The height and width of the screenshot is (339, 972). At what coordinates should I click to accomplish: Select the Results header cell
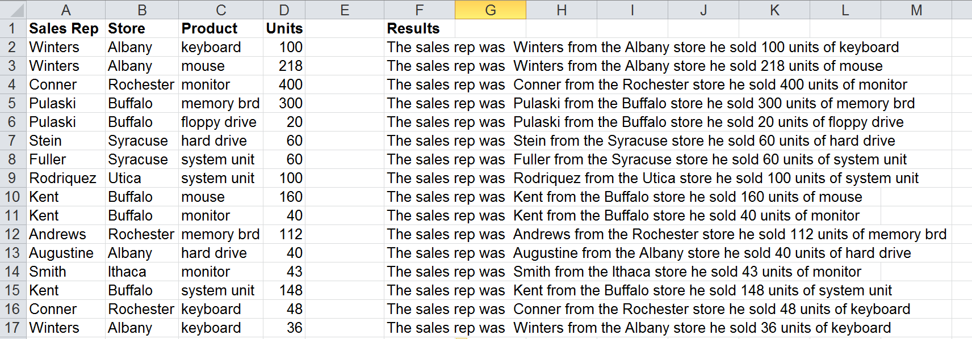click(420, 28)
